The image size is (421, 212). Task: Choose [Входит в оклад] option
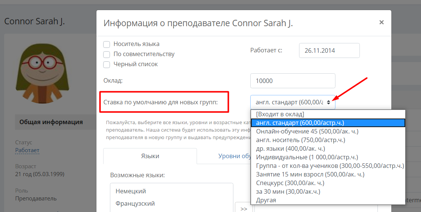tap(328, 114)
